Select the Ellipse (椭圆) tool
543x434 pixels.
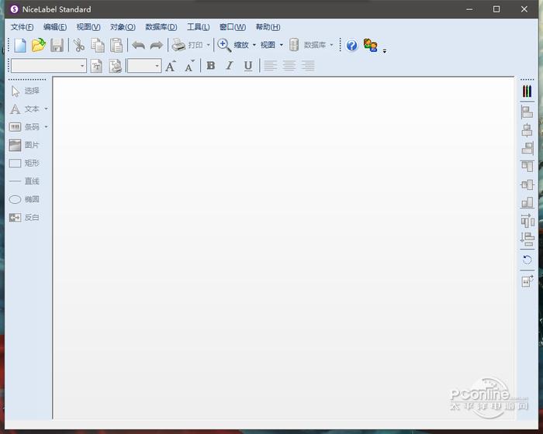[24, 199]
